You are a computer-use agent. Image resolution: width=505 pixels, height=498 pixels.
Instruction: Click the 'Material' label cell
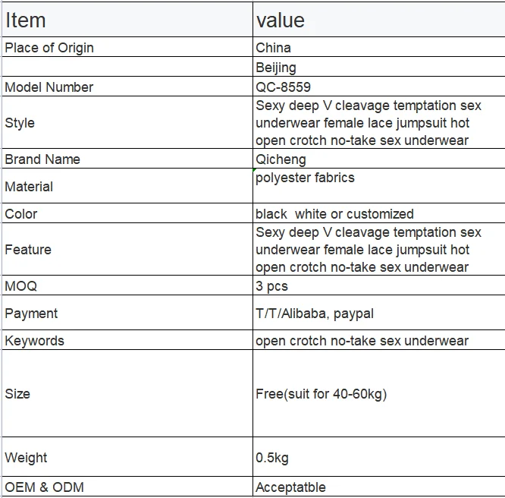[x=127, y=186]
